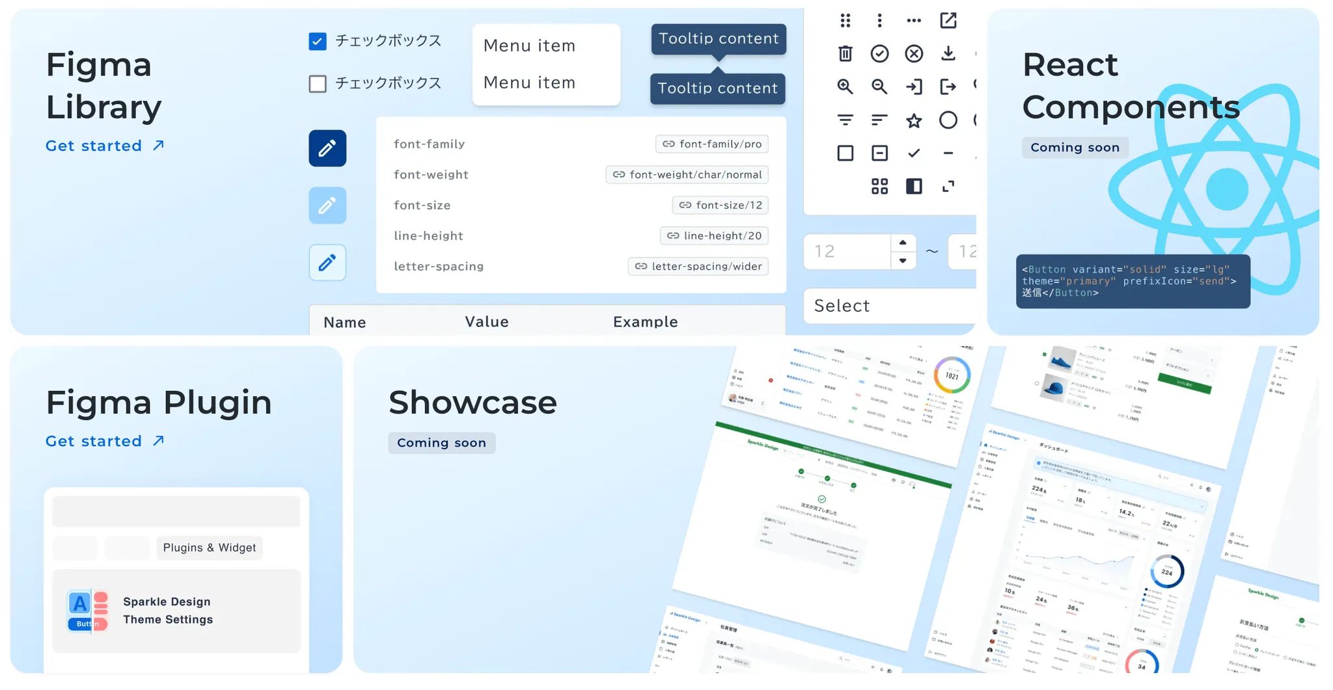This screenshot has height=690, width=1333.
Task: Click the React Components heading
Action: coord(1131,86)
